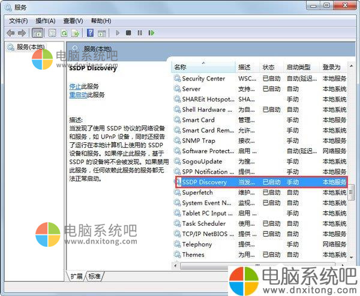Toggle the show/hide console tree icon
Image resolution: width=360 pixels, height=296 pixels.
(37, 32)
